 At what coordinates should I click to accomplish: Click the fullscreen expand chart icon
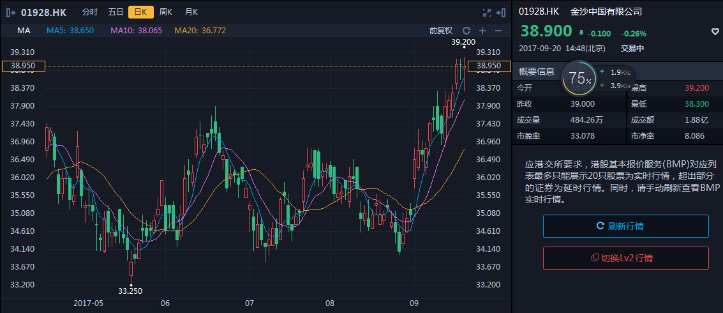[x=487, y=12]
